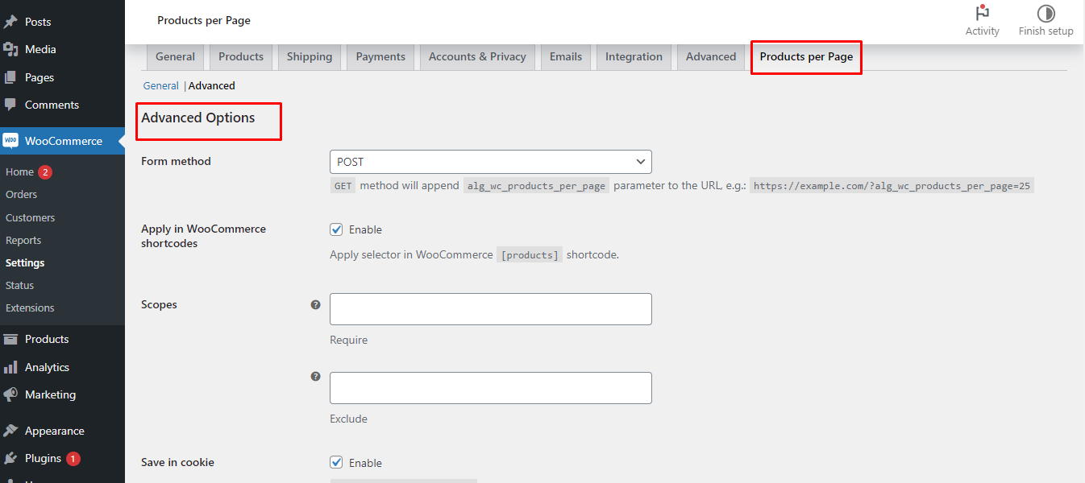Open the Form method POST dropdown
Screen dimensions: 1085x483
point(490,162)
